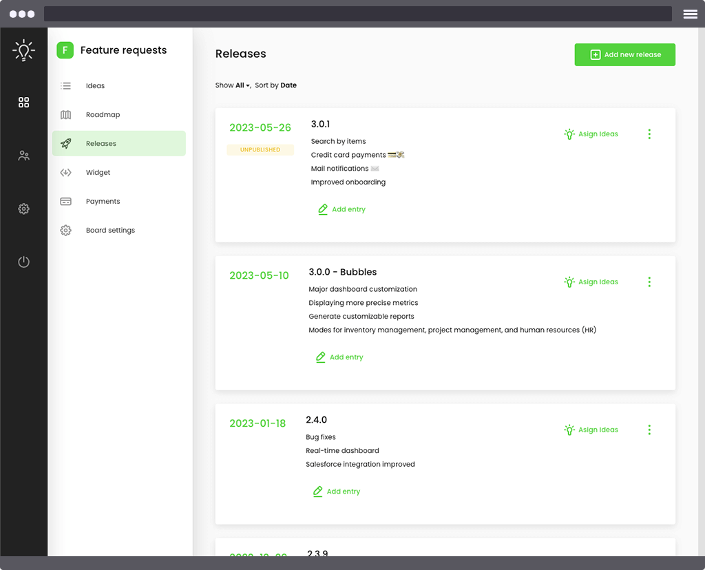Click the power logout icon
The height and width of the screenshot is (570, 705).
23,262
